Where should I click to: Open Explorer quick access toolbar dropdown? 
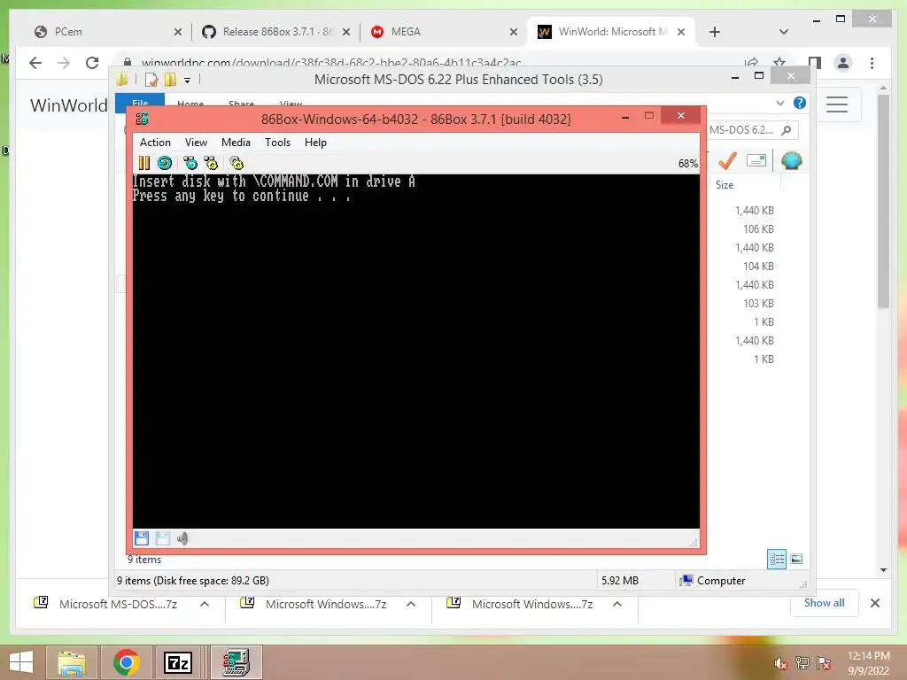pos(188,81)
